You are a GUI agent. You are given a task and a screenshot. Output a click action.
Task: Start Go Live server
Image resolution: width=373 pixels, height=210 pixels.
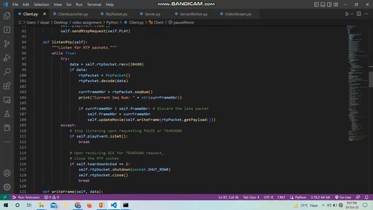point(343,197)
